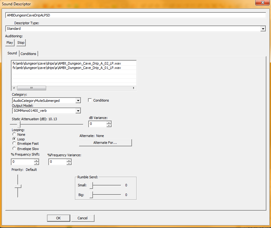Click the file list scroll left arrow

pyautogui.click(x=14, y=88)
